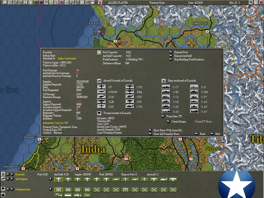Click next arrow beside Southeast Asia

click(12, 189)
